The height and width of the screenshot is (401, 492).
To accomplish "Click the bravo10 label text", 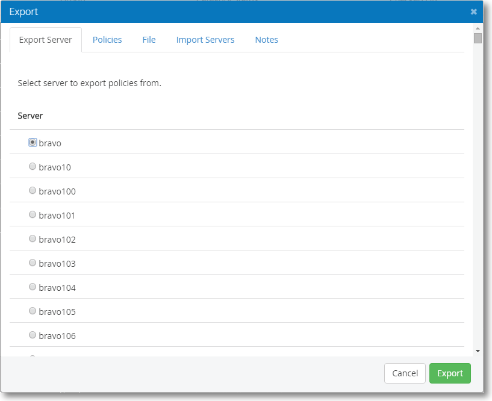I will (55, 167).
